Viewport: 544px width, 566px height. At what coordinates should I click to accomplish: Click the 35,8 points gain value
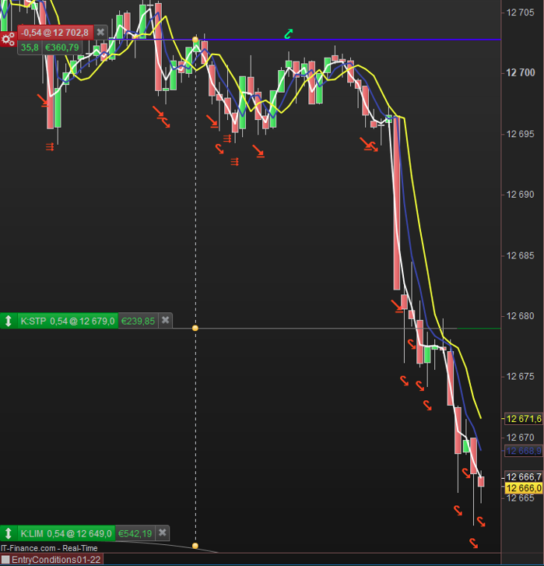click(x=30, y=47)
